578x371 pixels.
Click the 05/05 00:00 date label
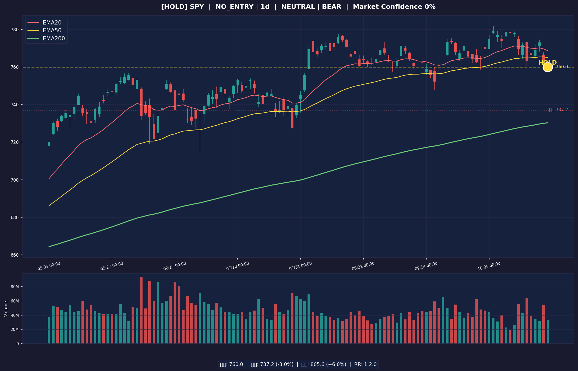click(x=49, y=266)
